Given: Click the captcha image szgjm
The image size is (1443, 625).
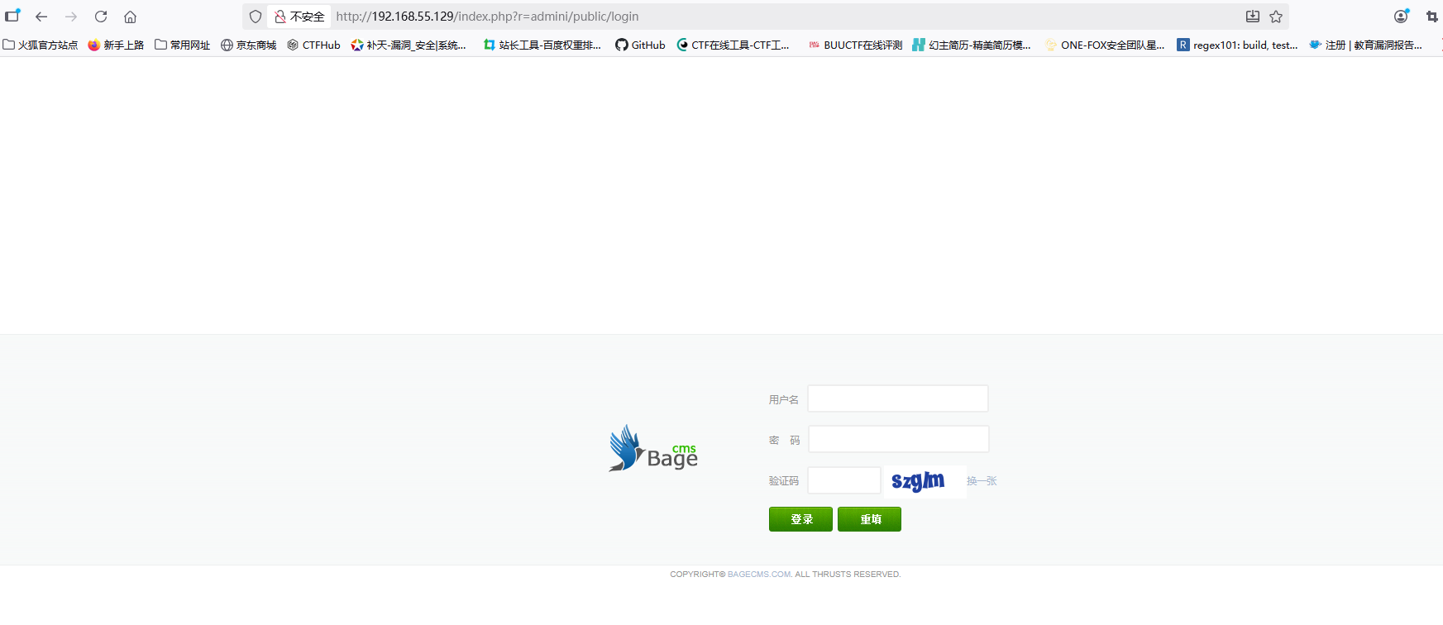Looking at the screenshot, I should click(x=925, y=481).
